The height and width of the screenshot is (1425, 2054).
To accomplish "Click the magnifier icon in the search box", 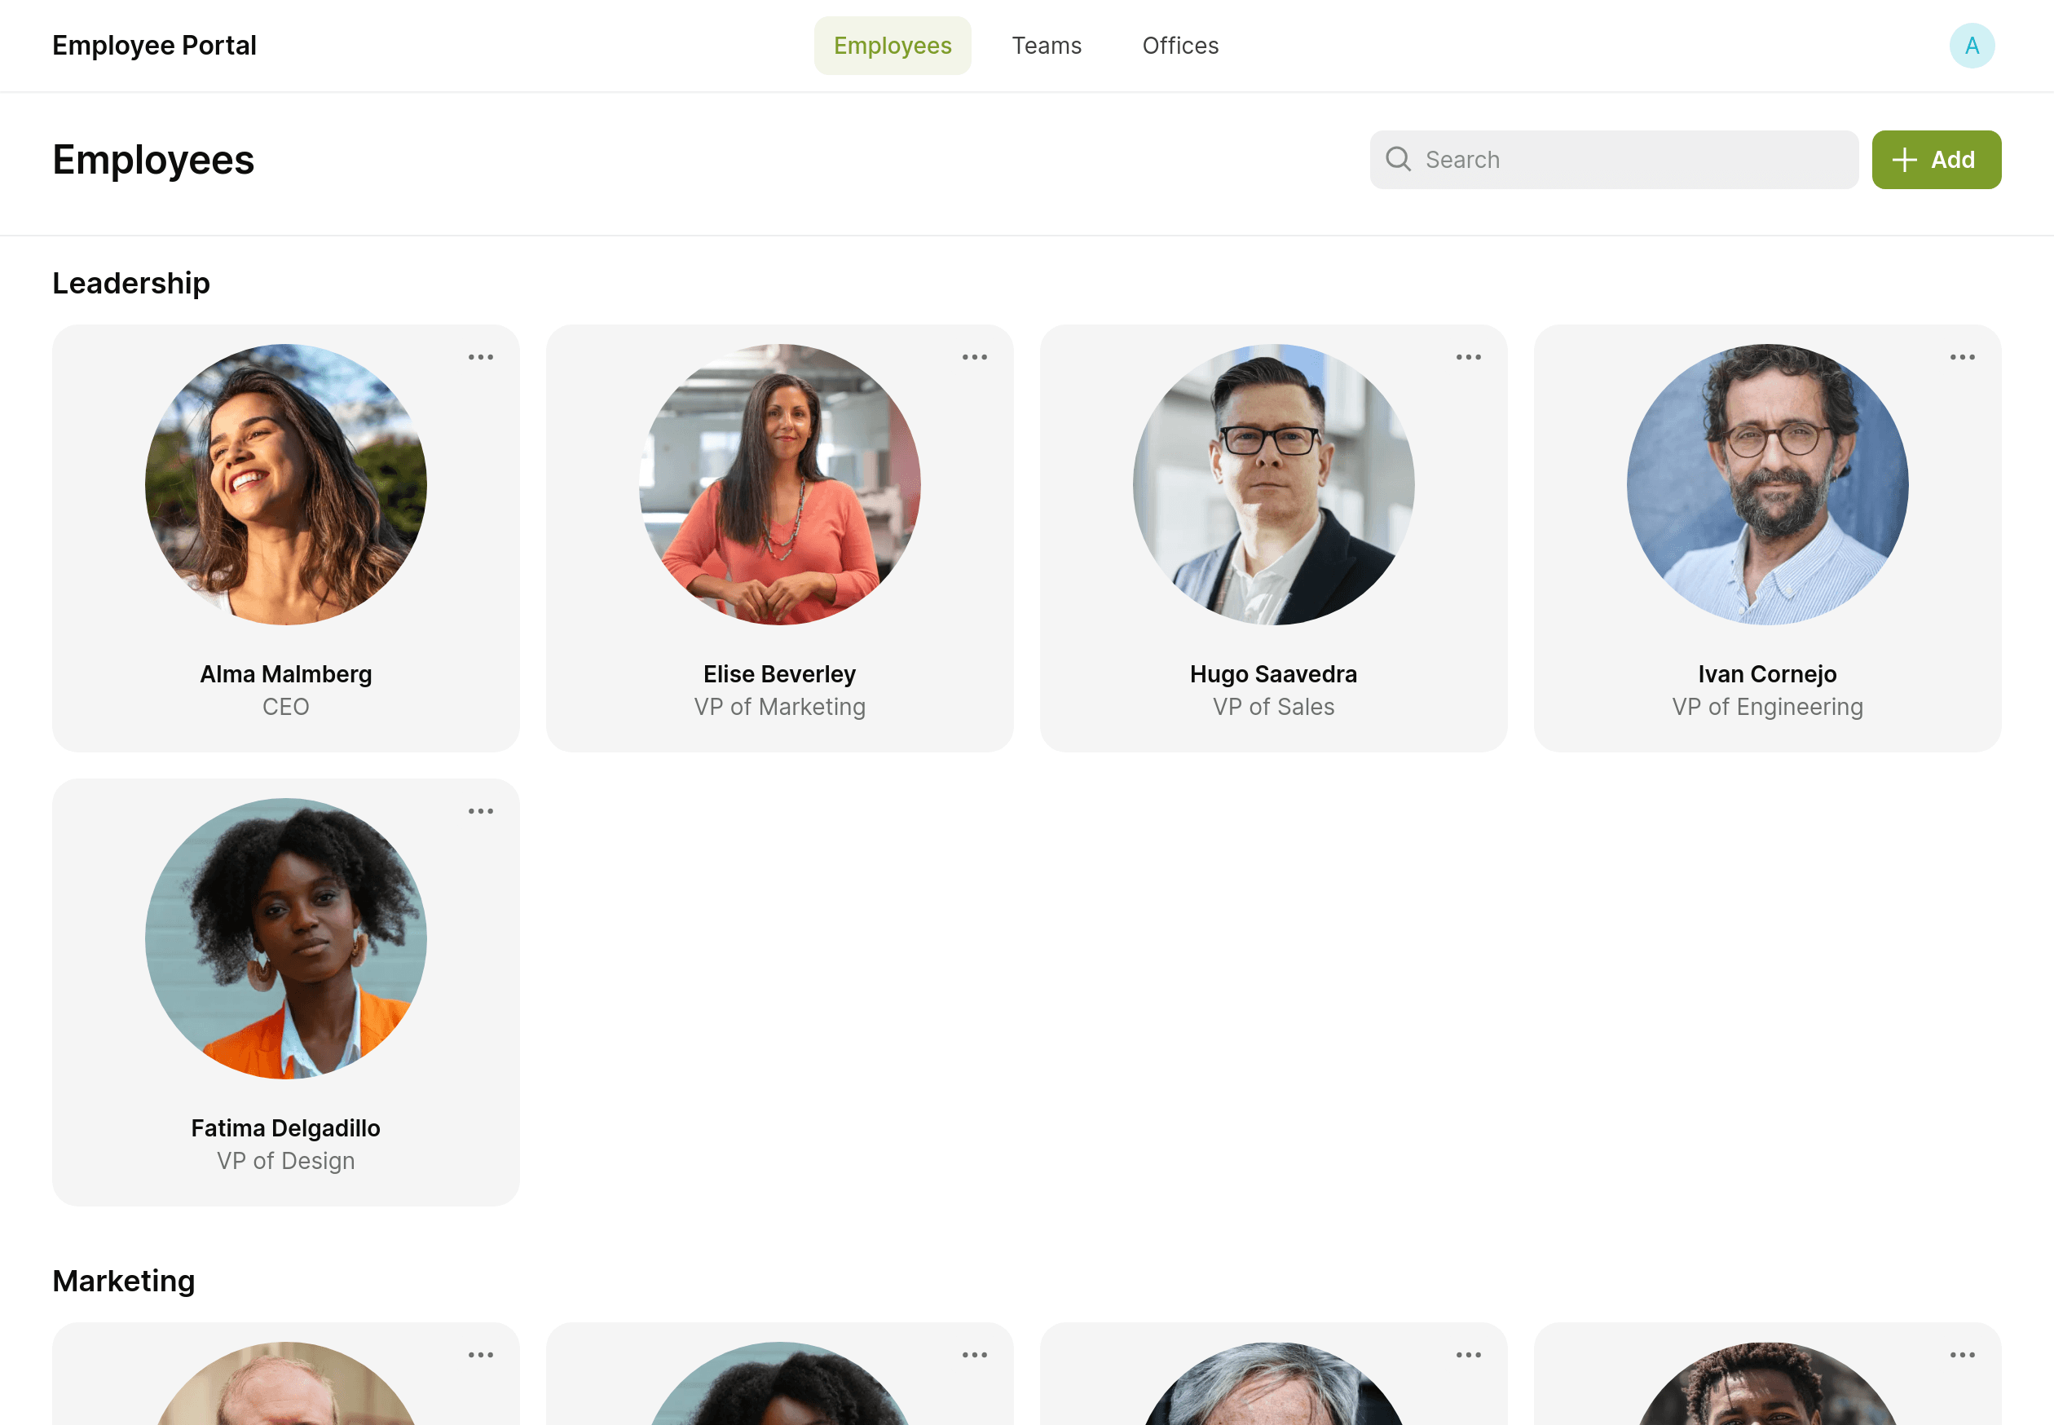I will point(1398,159).
